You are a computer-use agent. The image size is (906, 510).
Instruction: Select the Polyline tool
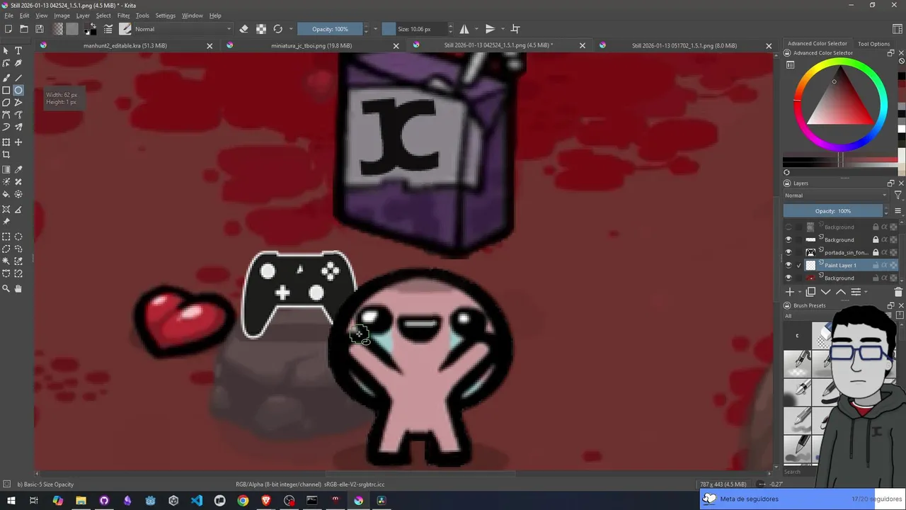click(x=18, y=103)
